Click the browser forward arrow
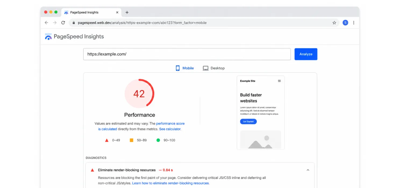Viewport: 400px width, 188px height. click(55, 23)
